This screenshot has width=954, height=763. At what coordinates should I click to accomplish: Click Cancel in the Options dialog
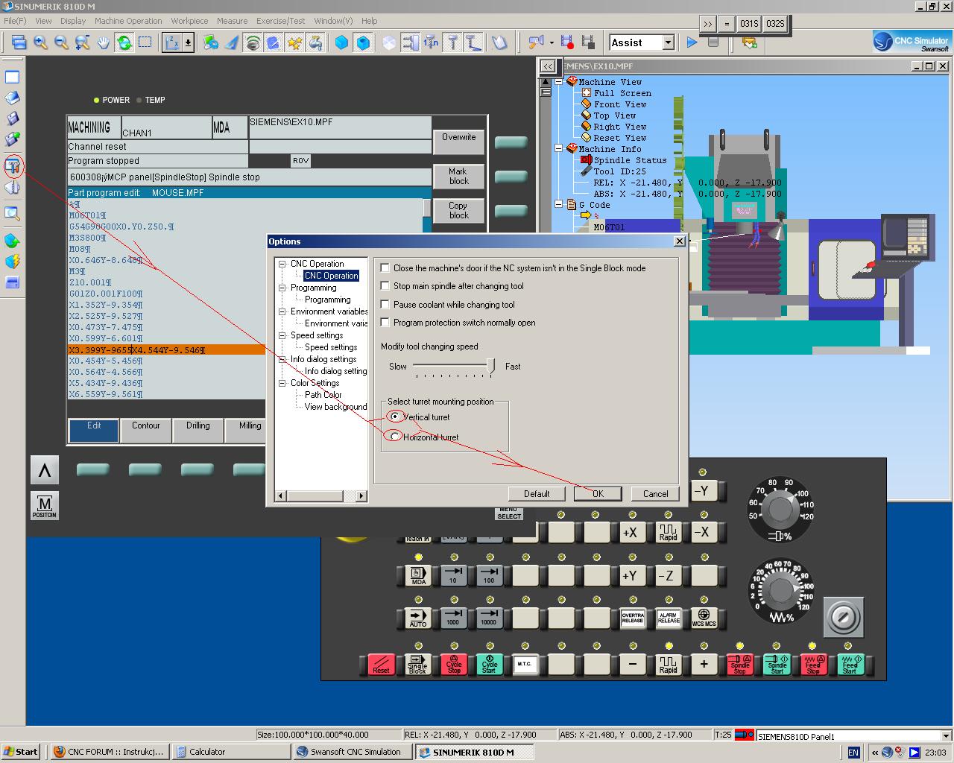[656, 494]
